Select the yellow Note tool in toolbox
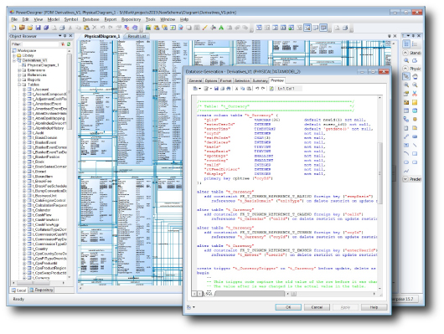 pyautogui.click(x=415, y=128)
